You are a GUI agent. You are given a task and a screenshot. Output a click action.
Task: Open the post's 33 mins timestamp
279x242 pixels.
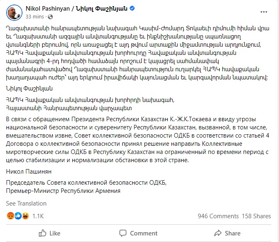tap(35, 17)
